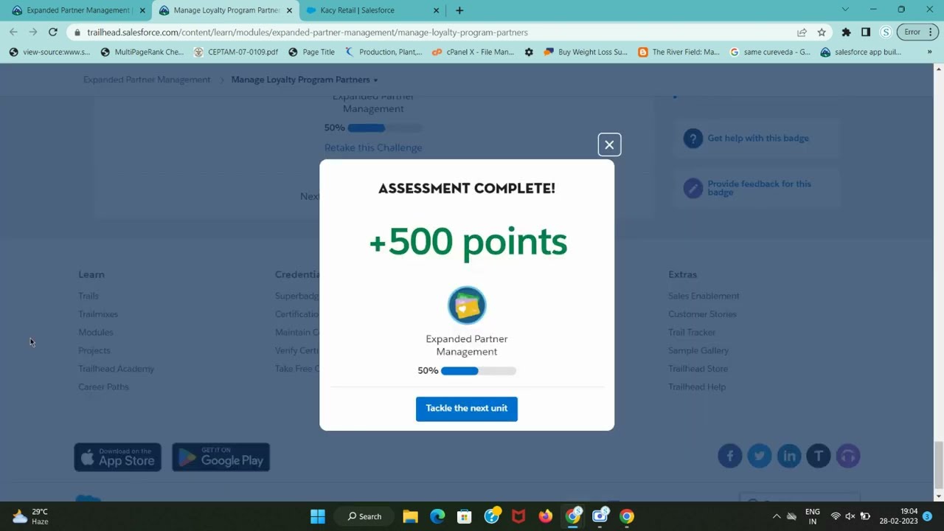
Task: Click the Expanded Partner Management badge icon in popup
Action: [x=467, y=305]
